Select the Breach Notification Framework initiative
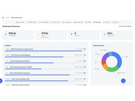The image size is (135, 101). pyautogui.click(x=20, y=73)
